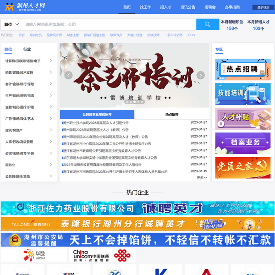The width and height of the screenshot is (275, 275).
Task: Advance carousel with right arrow
Action: (200, 76)
